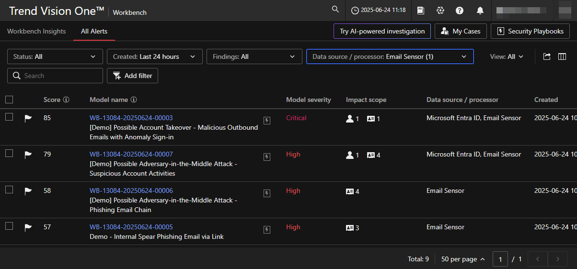Click the global search magnifier icon

[335, 10]
